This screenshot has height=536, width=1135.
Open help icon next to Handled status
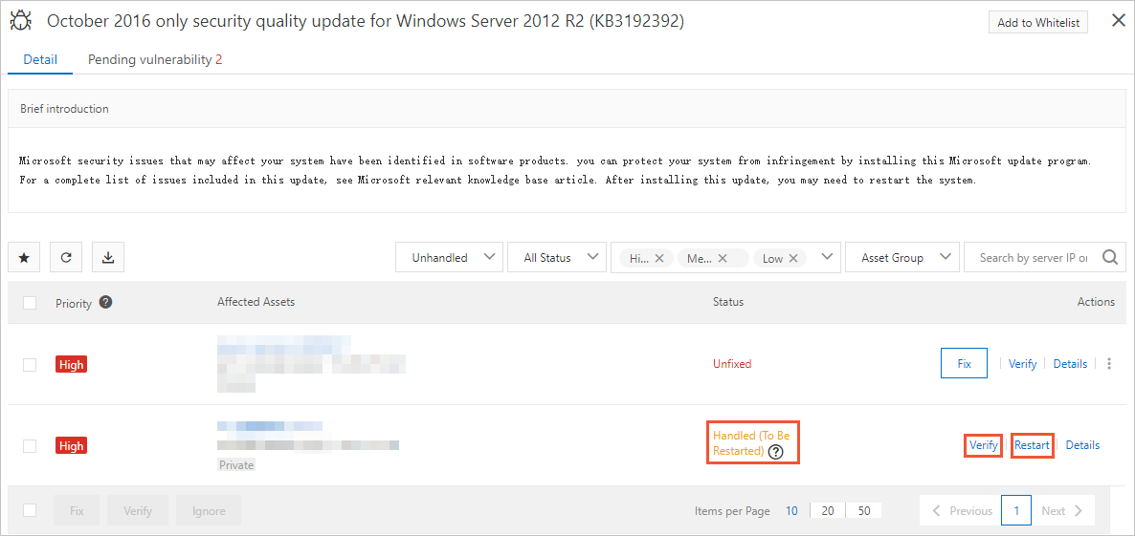coord(776,452)
